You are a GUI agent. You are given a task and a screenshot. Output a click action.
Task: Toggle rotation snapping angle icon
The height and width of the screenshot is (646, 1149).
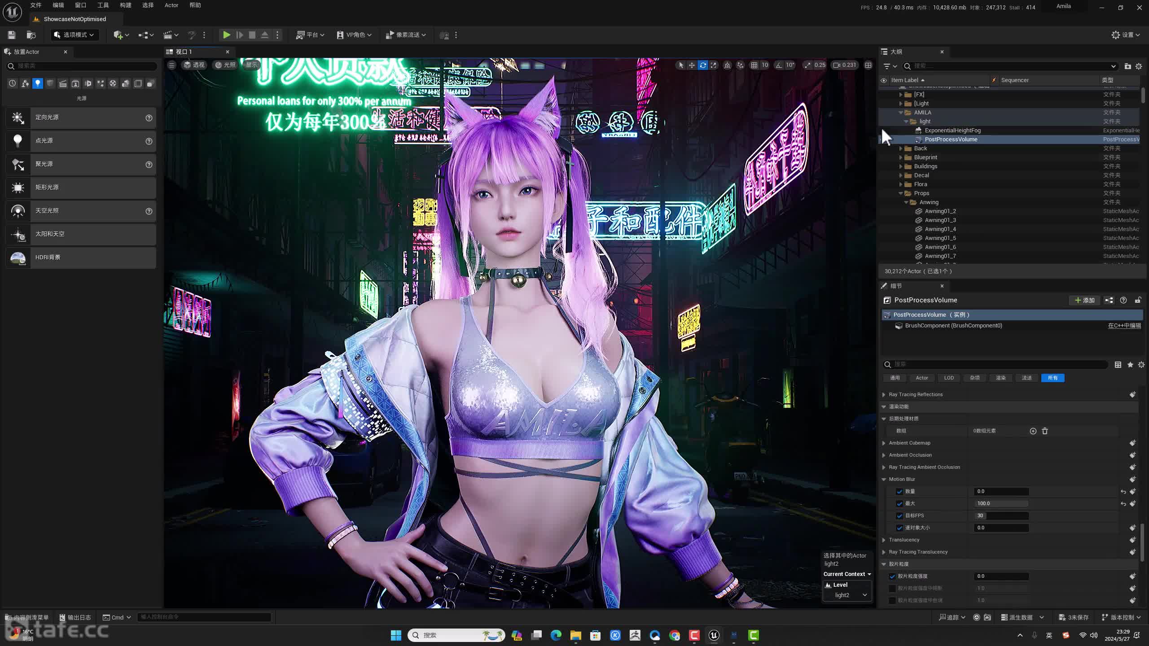(779, 65)
